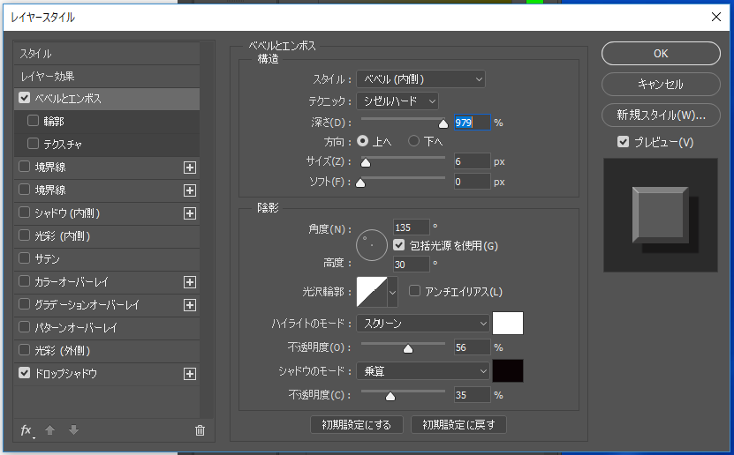Image resolution: width=734 pixels, height=455 pixels.
Task: Uncheck the ドロップシャドウ checkbox
Action: point(25,372)
